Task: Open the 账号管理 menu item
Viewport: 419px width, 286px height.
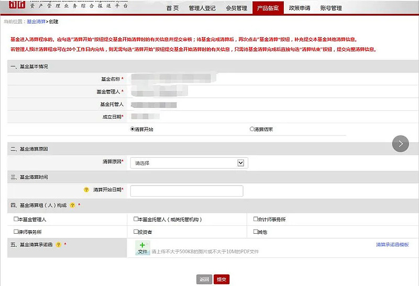Action: tap(331, 8)
